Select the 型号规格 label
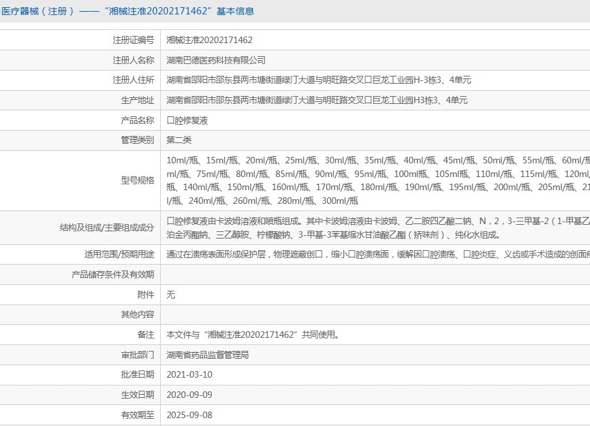The image size is (590, 426). tap(137, 180)
